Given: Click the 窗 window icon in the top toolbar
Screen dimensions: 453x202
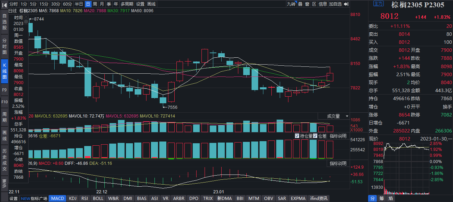Looking at the screenshot, I should (307, 4).
